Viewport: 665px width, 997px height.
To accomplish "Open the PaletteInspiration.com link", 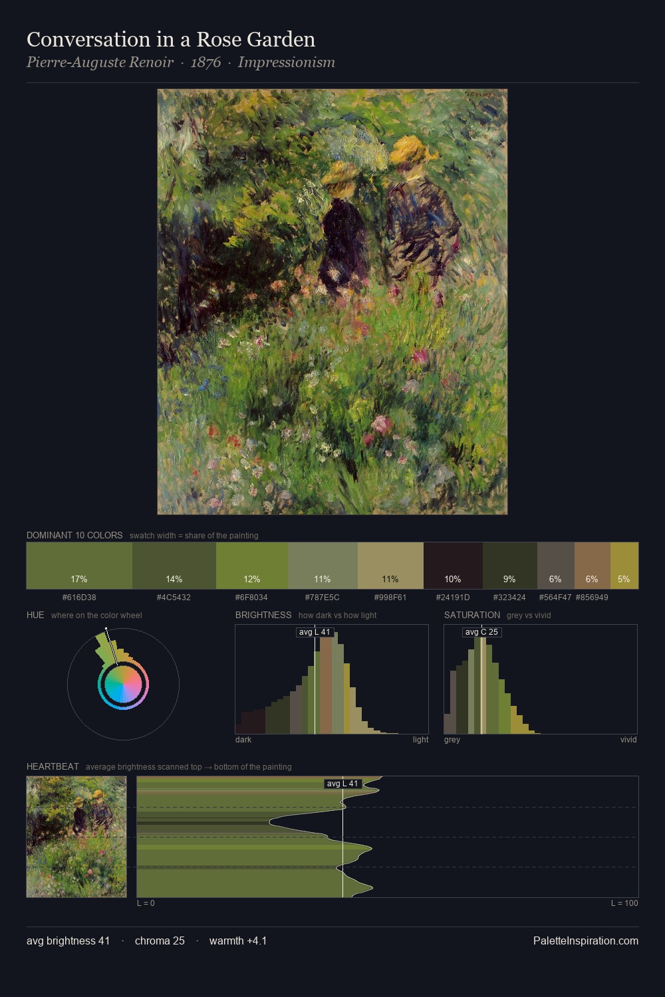I will pos(586,941).
